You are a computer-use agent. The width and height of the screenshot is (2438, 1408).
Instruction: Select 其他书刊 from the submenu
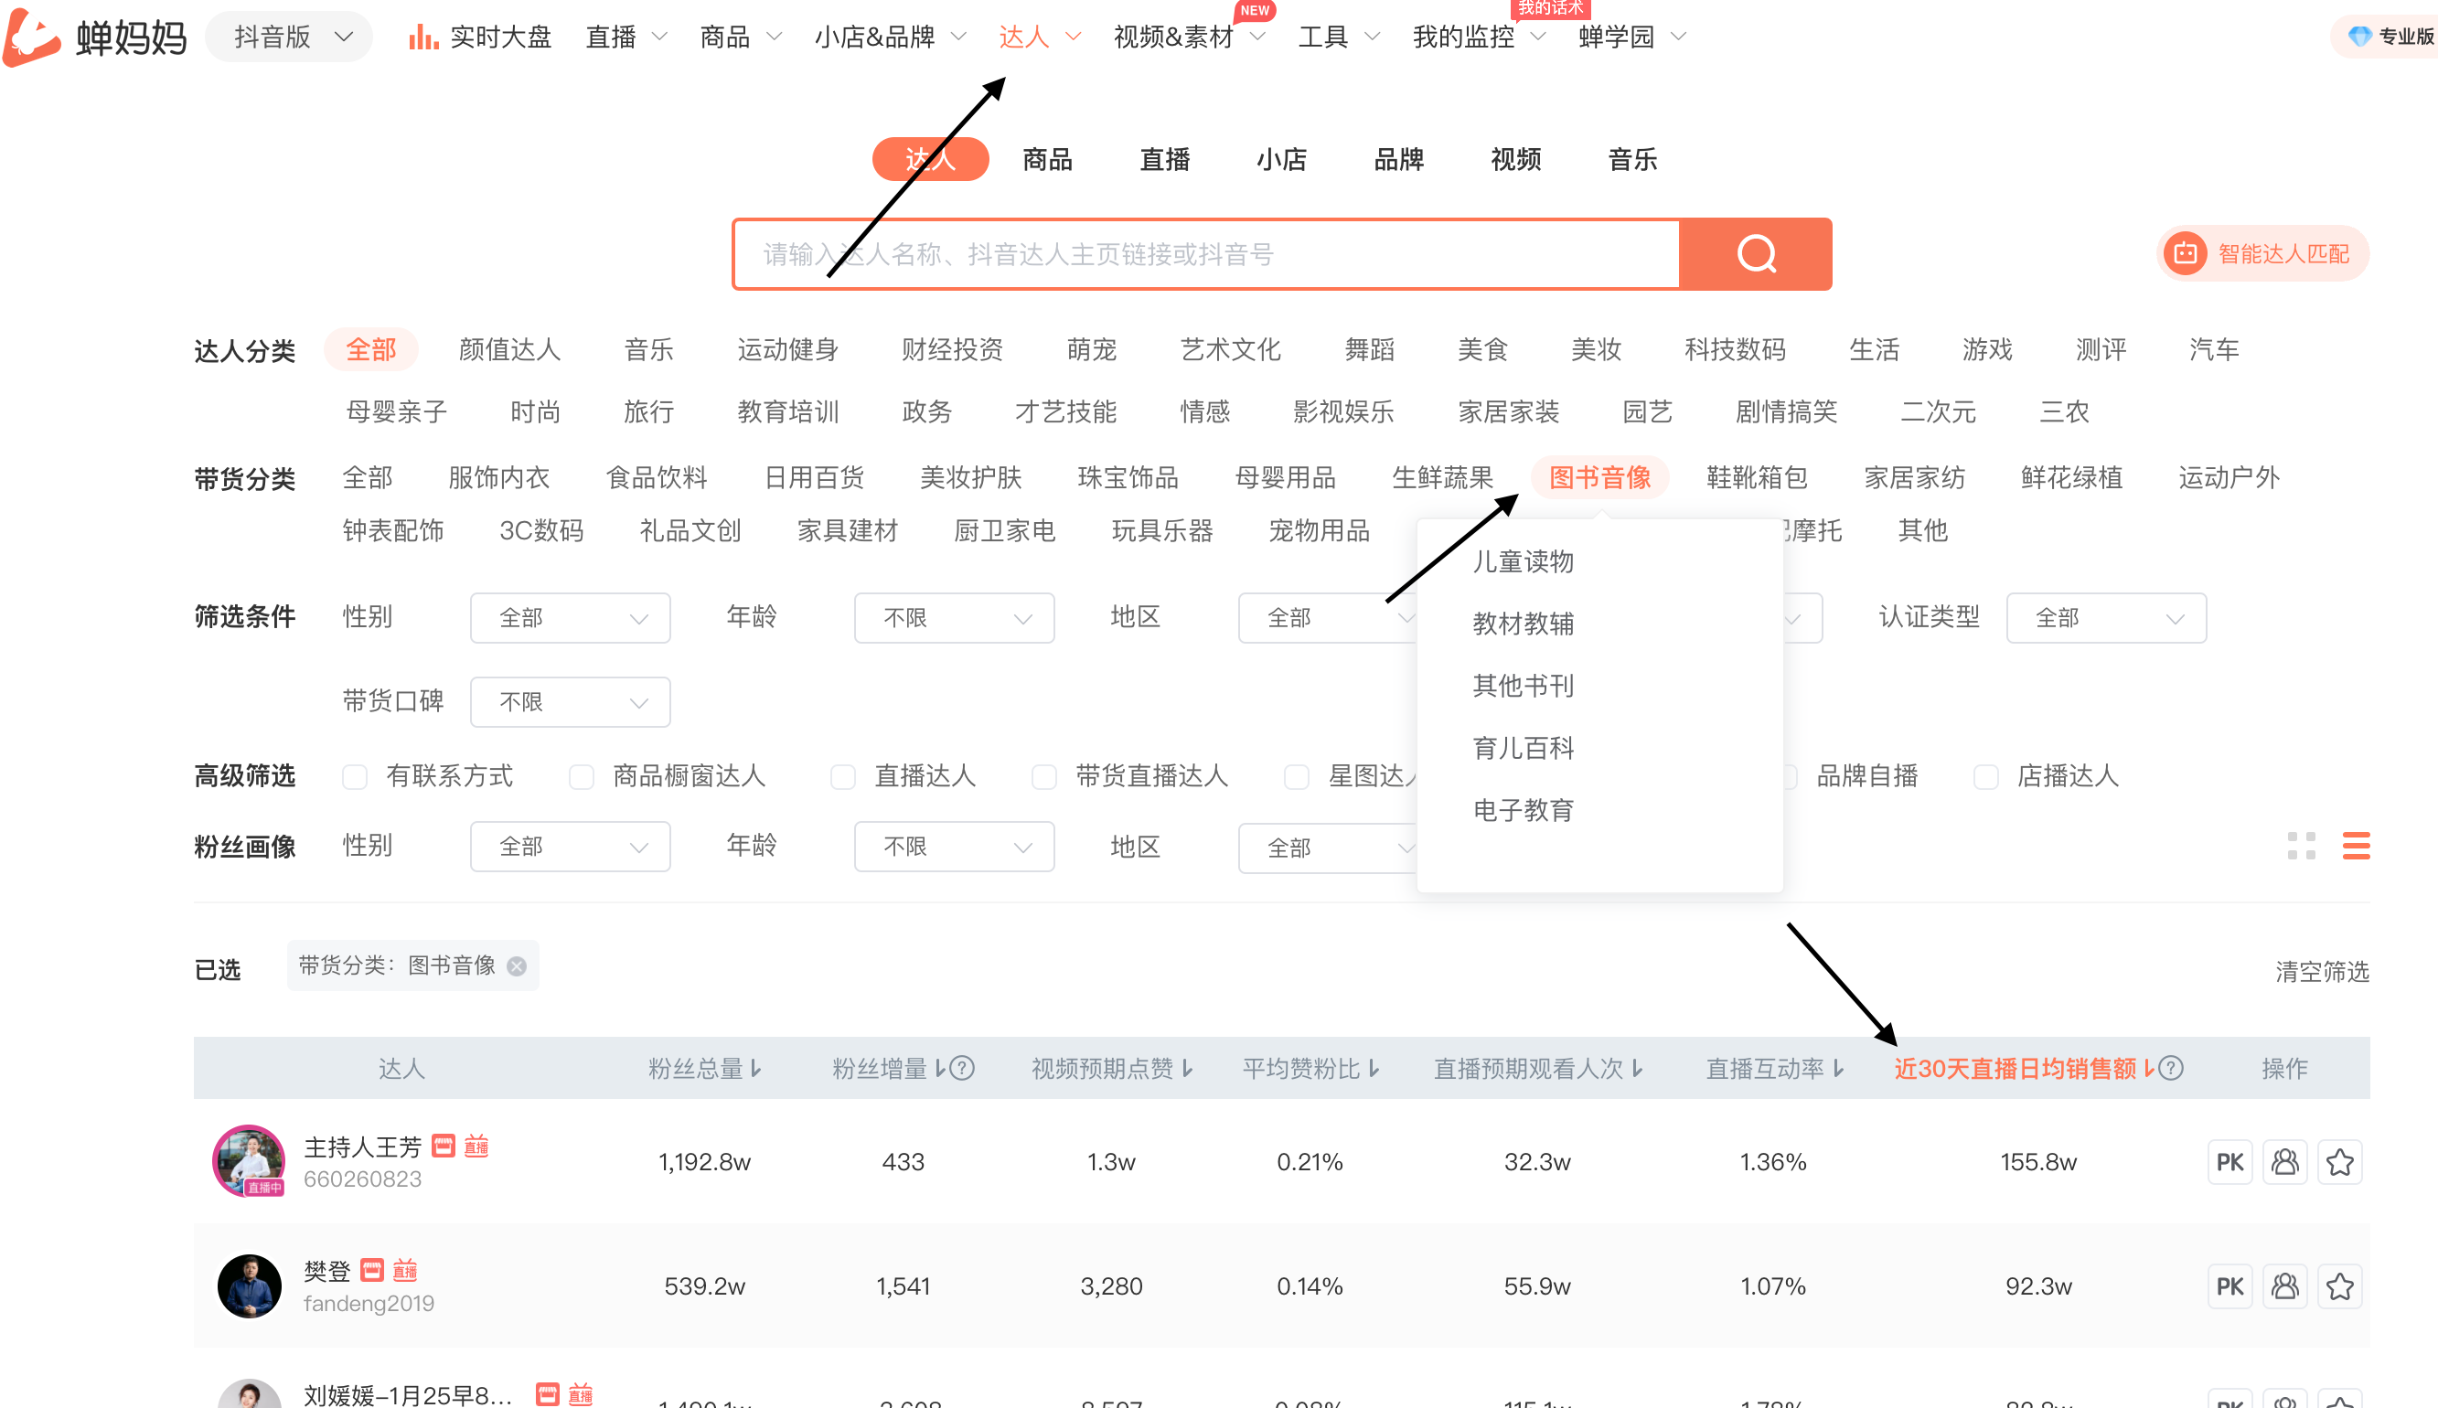click(1524, 687)
